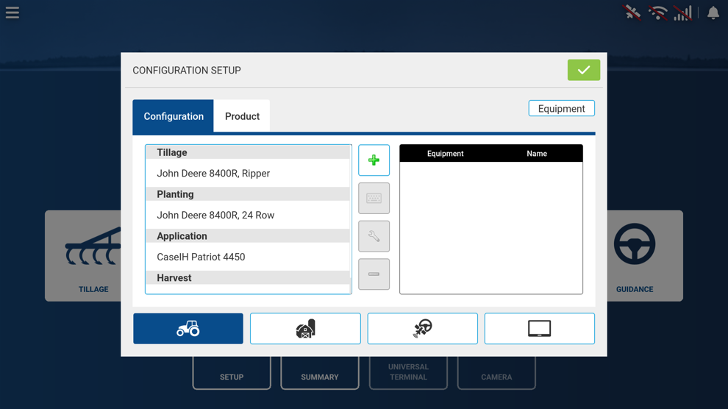Screen dimensions: 728x409
Task: Click the Setup button in background
Action: [x=232, y=373]
